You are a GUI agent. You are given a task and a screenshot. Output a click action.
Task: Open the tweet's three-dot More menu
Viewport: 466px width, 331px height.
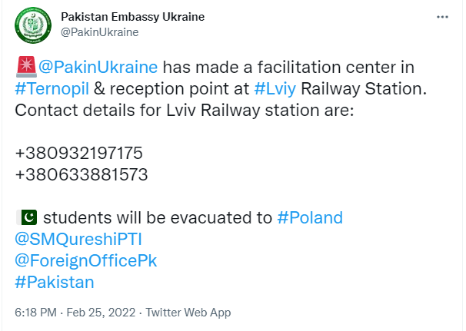pos(442,16)
